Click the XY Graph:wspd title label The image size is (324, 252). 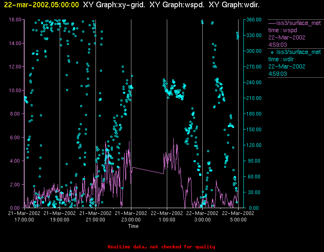coord(177,5)
